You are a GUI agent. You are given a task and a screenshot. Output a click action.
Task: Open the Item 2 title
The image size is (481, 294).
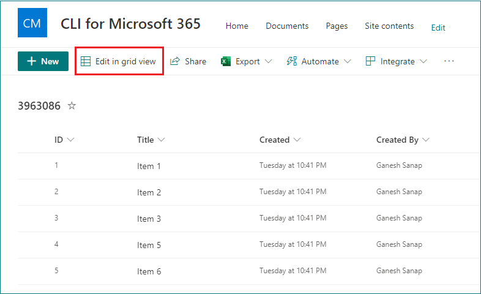pos(149,193)
